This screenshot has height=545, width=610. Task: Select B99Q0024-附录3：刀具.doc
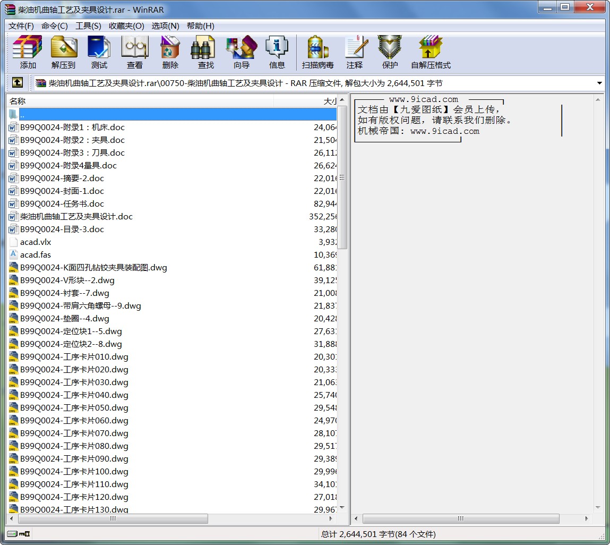tap(72, 153)
